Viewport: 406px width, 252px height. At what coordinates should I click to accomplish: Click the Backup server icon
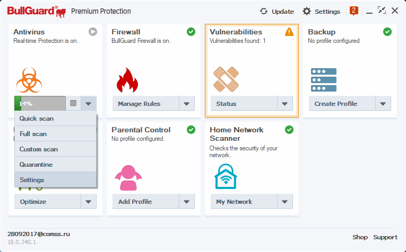323,80
